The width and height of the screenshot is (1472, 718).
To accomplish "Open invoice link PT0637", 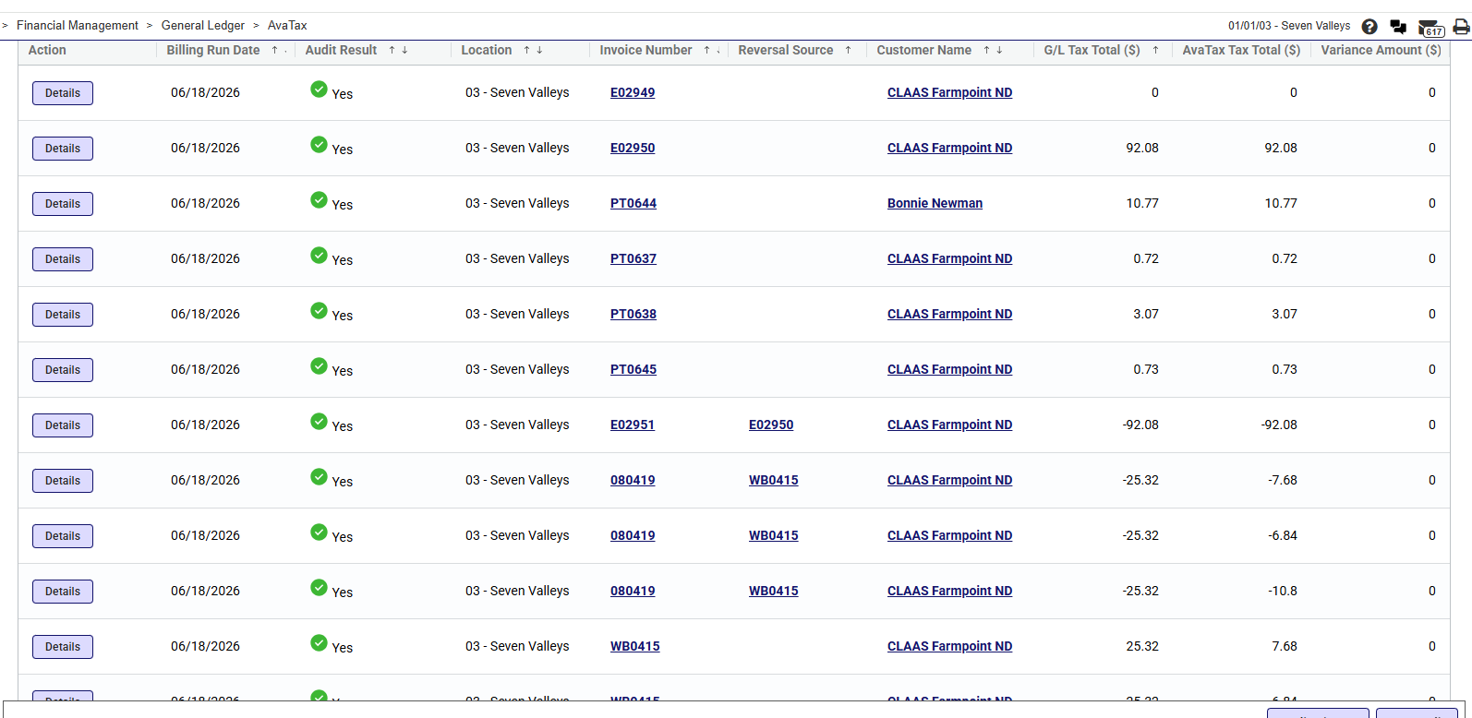I will tap(633, 259).
